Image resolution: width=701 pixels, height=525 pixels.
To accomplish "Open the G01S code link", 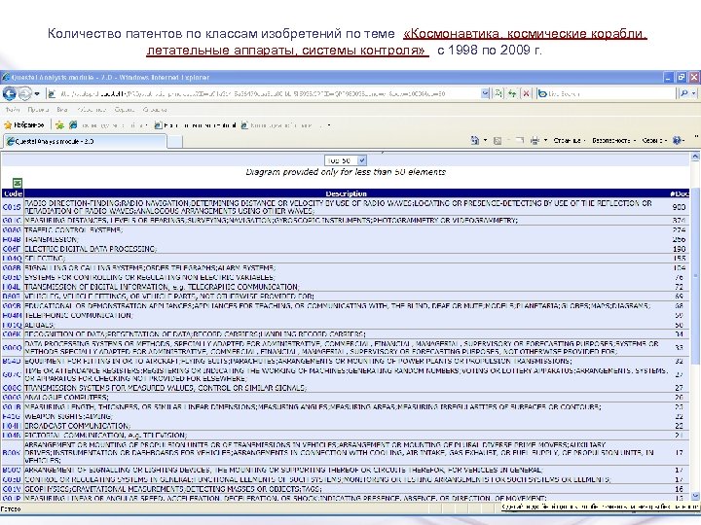I will [x=12, y=207].
